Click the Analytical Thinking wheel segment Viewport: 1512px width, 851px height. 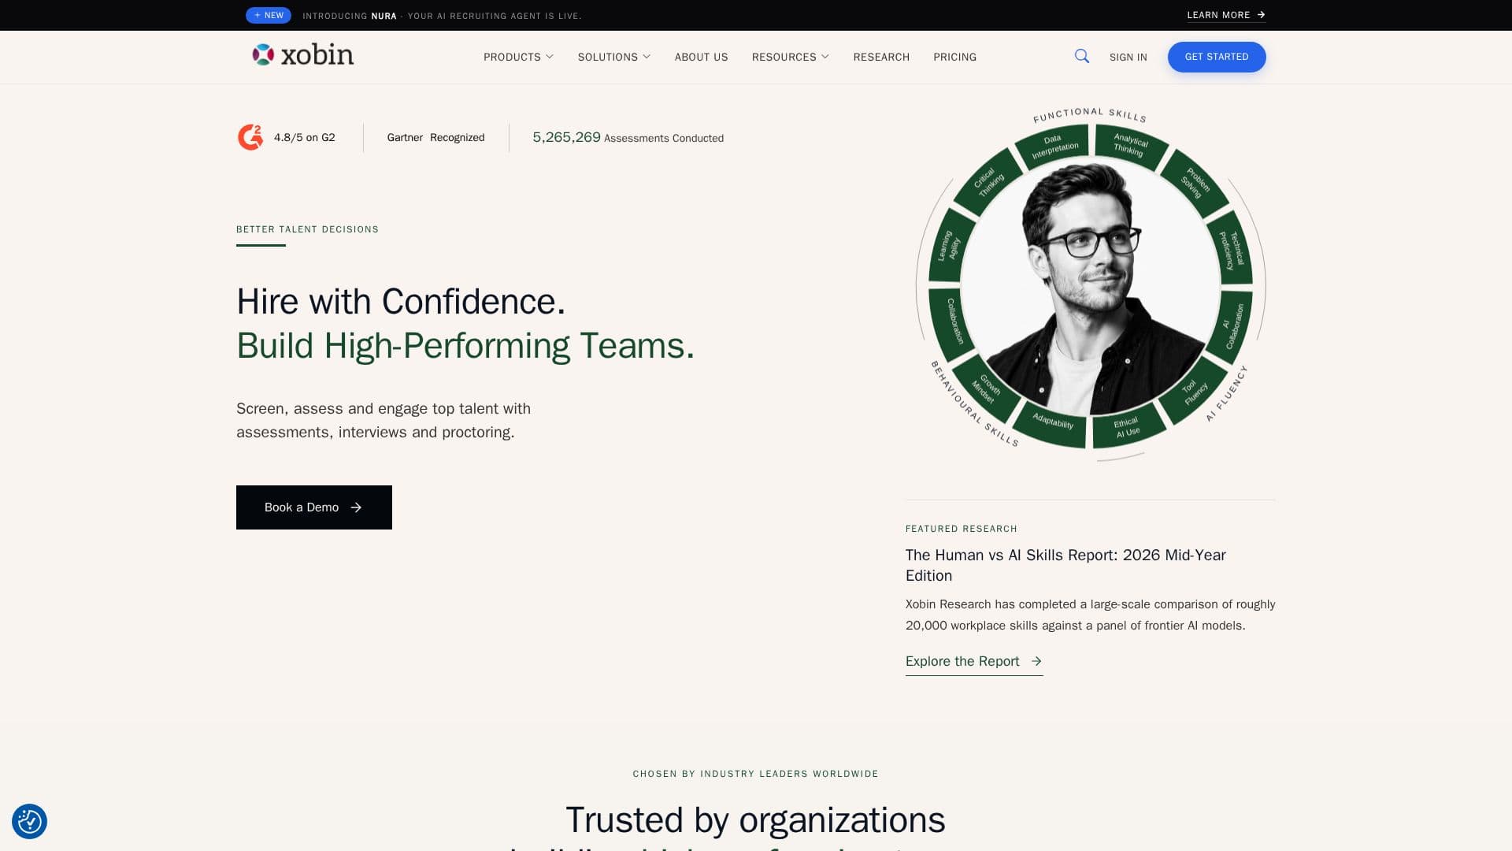(1130, 146)
